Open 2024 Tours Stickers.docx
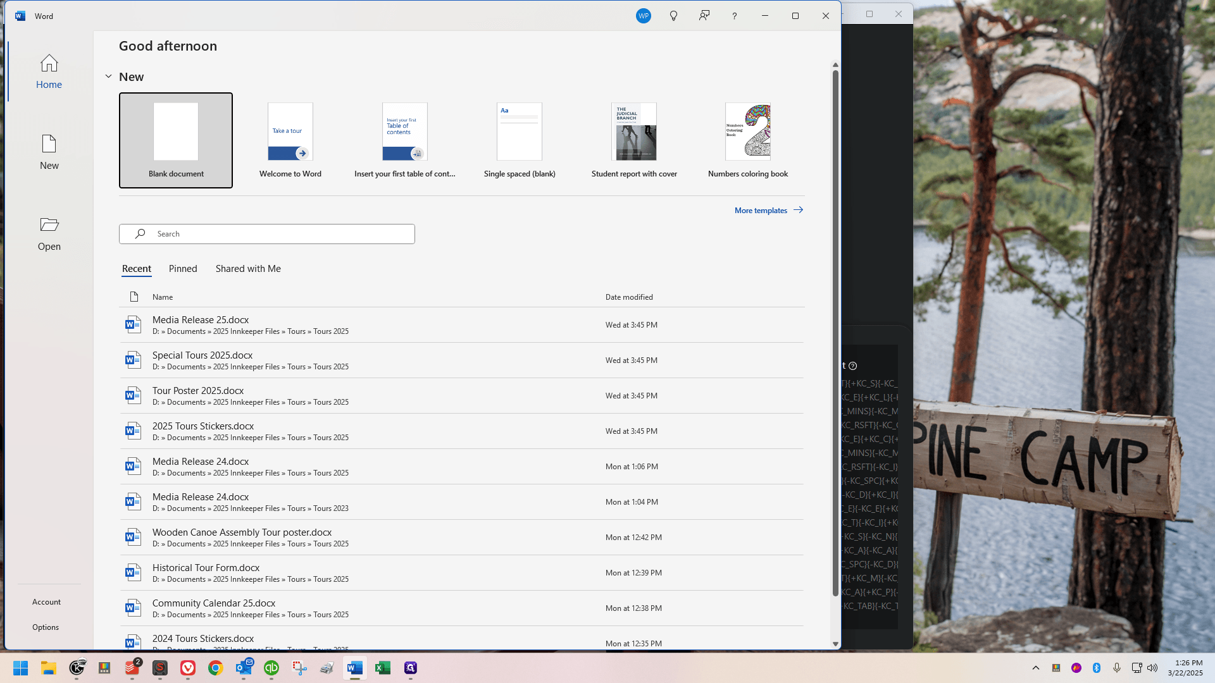 pyautogui.click(x=461, y=638)
